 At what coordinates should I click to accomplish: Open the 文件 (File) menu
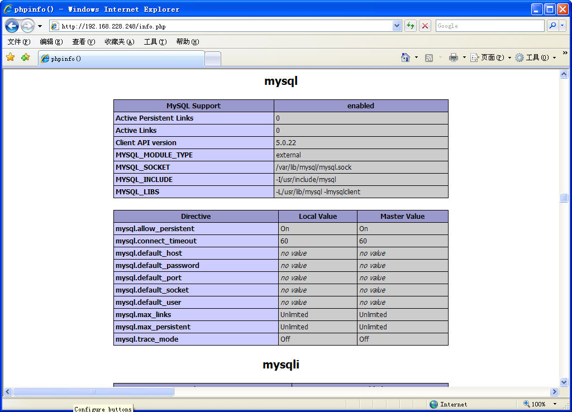tap(19, 42)
